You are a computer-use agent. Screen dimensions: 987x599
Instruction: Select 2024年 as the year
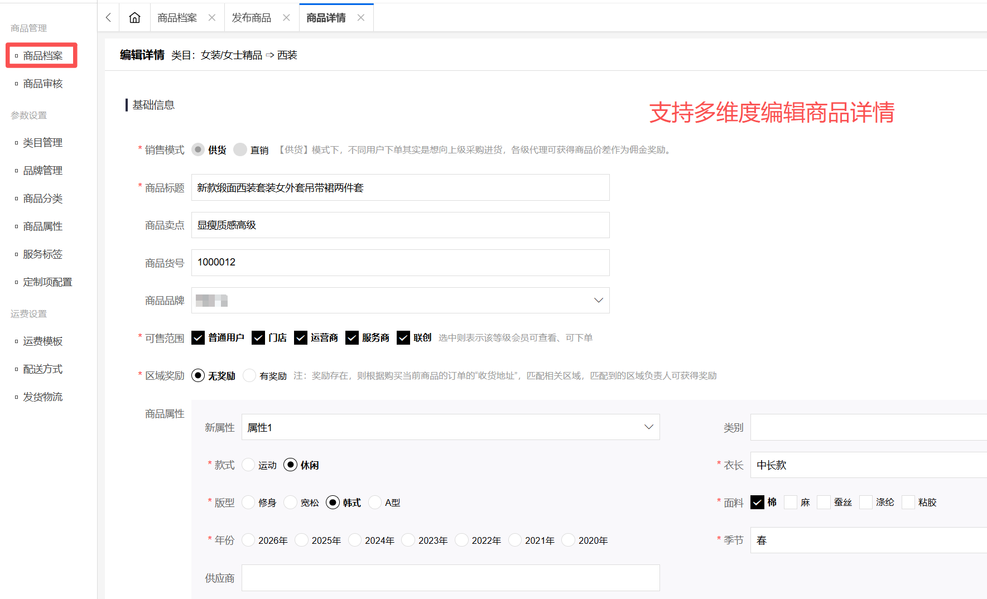coord(355,540)
